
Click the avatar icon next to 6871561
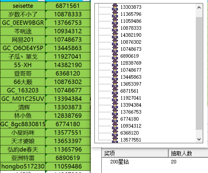[x=115, y=91]
